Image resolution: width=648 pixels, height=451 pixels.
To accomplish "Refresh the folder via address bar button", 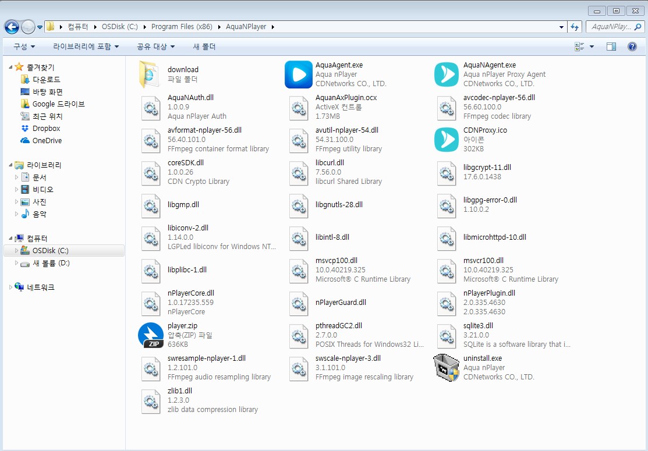I will (575, 27).
